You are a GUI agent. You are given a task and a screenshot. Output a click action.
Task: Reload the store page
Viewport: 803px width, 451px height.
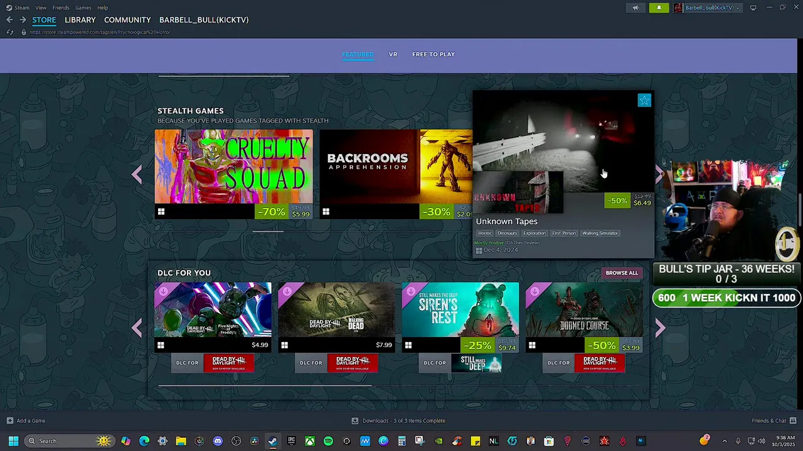click(x=9, y=32)
